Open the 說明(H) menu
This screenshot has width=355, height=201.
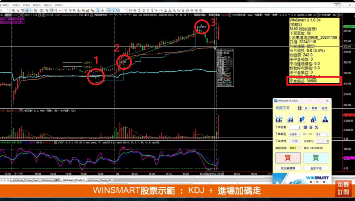(59, 5)
